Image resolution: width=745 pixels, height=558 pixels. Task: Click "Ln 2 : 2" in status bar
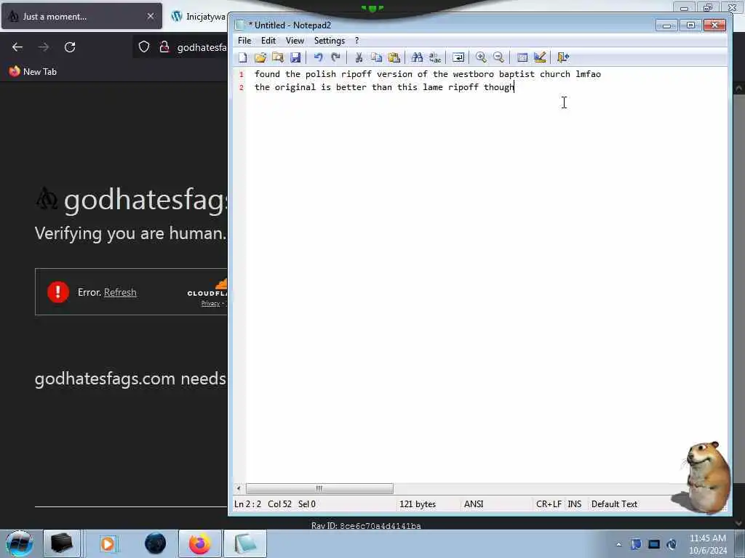click(247, 504)
